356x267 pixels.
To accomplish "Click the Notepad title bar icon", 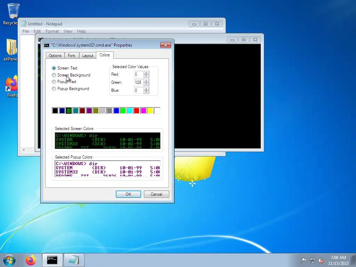I will pos(24,24).
